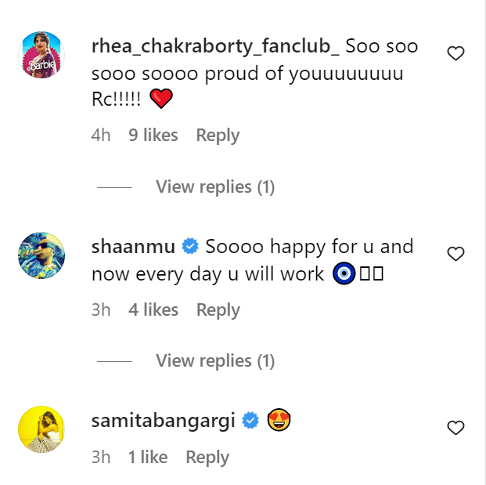
Task: Expand replies under shaanmu's comment
Action: coord(215,361)
